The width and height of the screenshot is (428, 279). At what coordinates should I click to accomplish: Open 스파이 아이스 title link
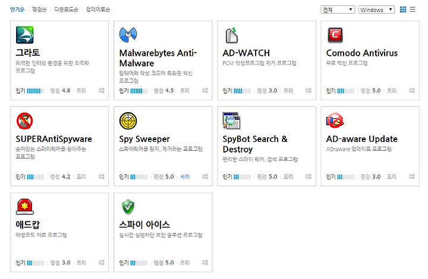click(144, 225)
